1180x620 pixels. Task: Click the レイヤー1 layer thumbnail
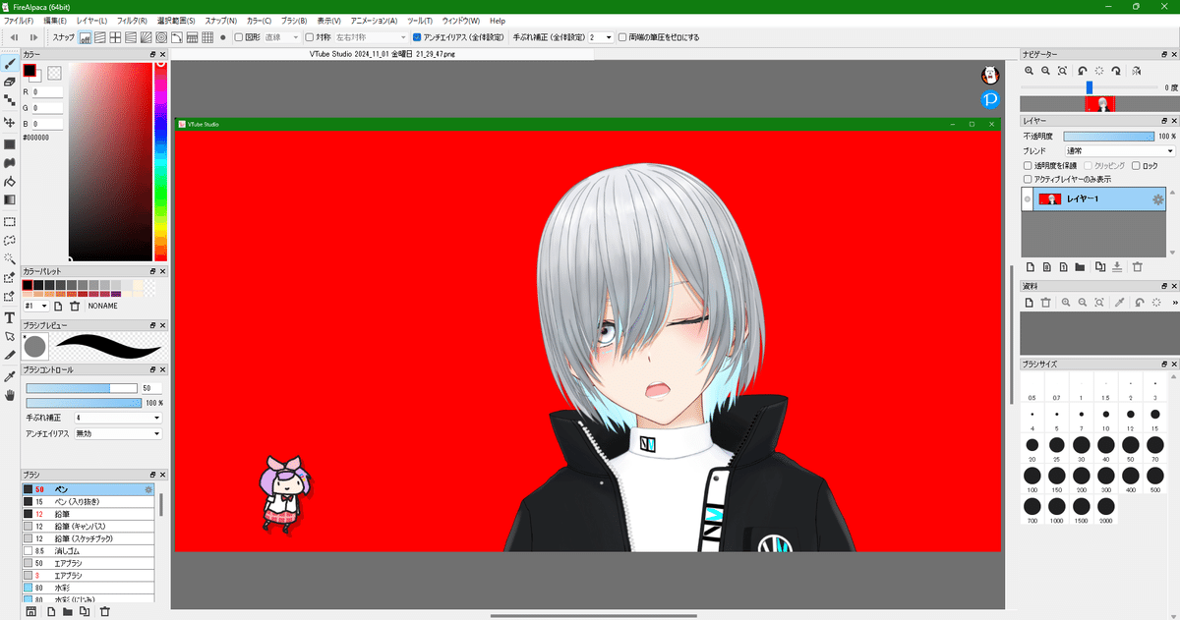click(1049, 199)
